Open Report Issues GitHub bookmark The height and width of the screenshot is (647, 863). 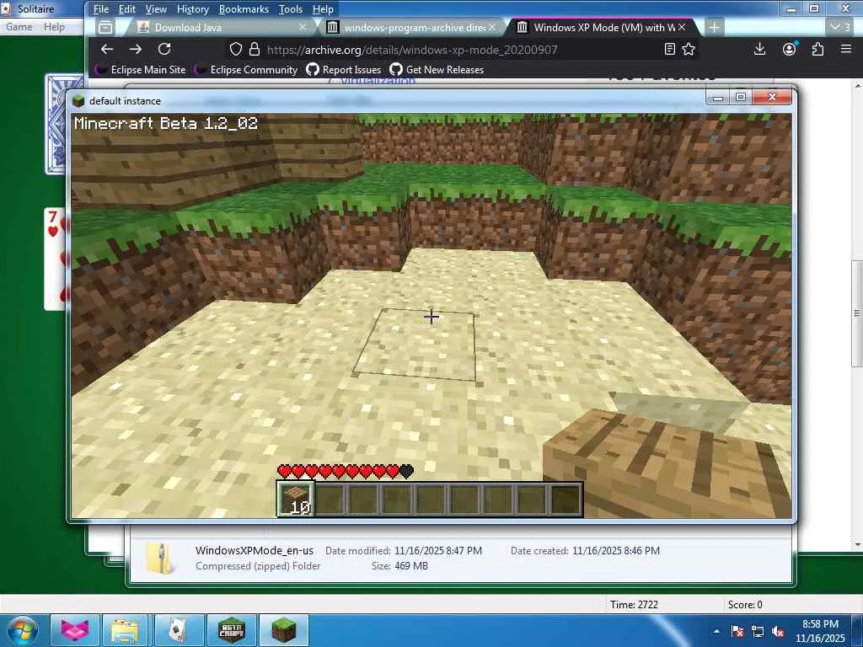tap(344, 70)
